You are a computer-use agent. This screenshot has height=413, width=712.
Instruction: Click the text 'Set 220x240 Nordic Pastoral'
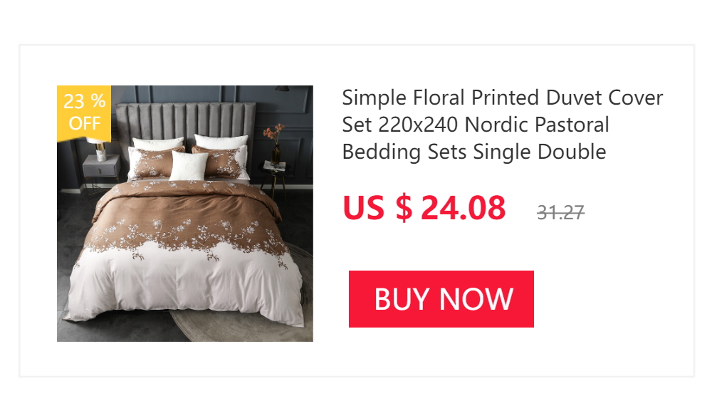[476, 125]
